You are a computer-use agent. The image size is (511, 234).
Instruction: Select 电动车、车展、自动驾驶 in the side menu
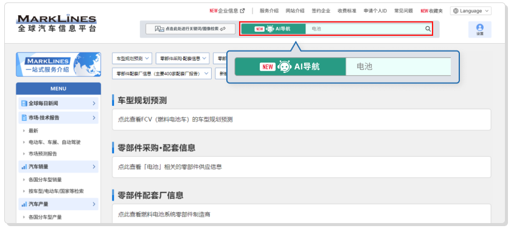click(54, 142)
